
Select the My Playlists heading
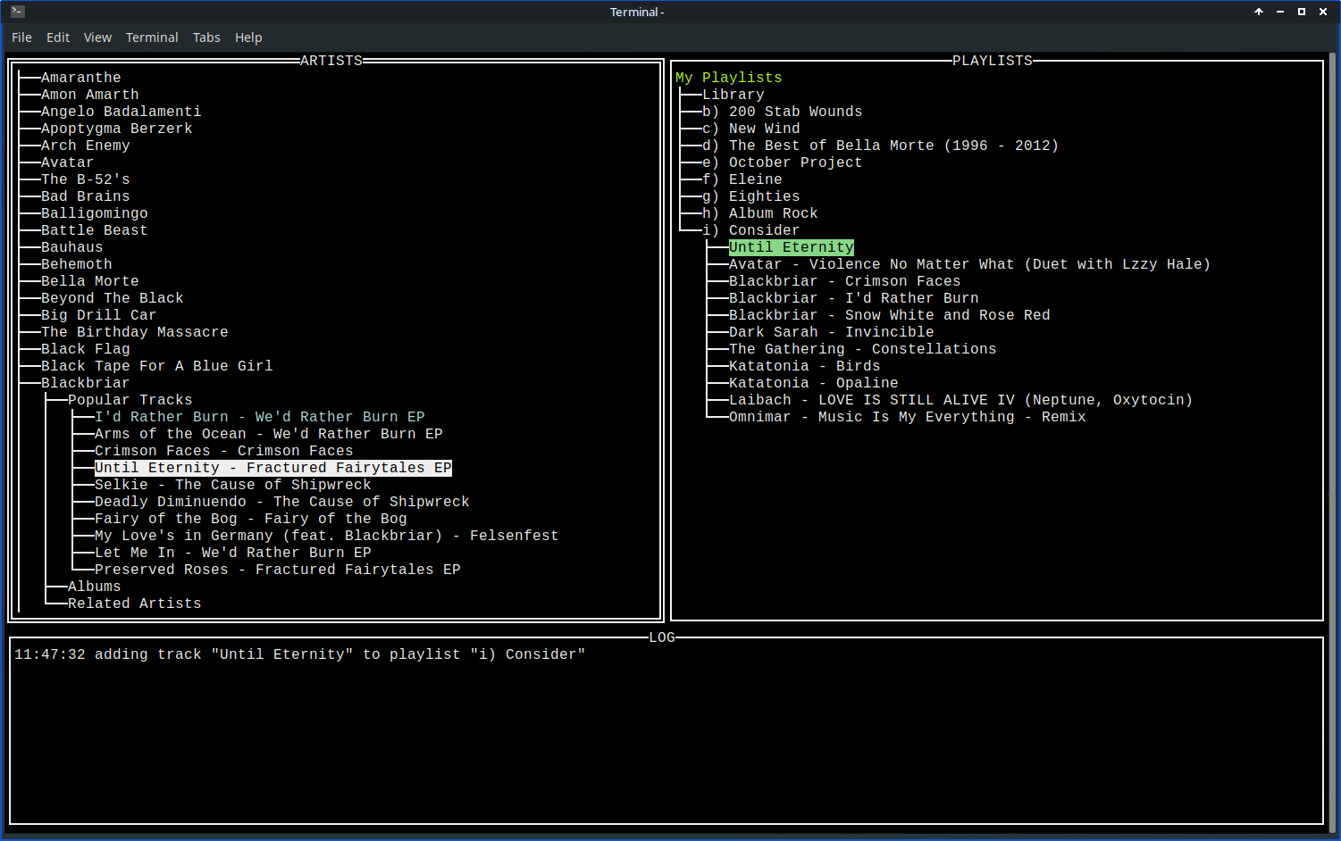click(x=728, y=78)
